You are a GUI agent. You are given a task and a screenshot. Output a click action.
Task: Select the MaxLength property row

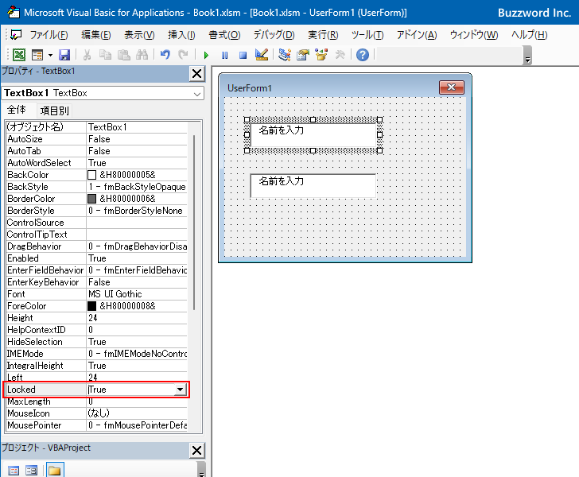pyautogui.click(x=97, y=401)
